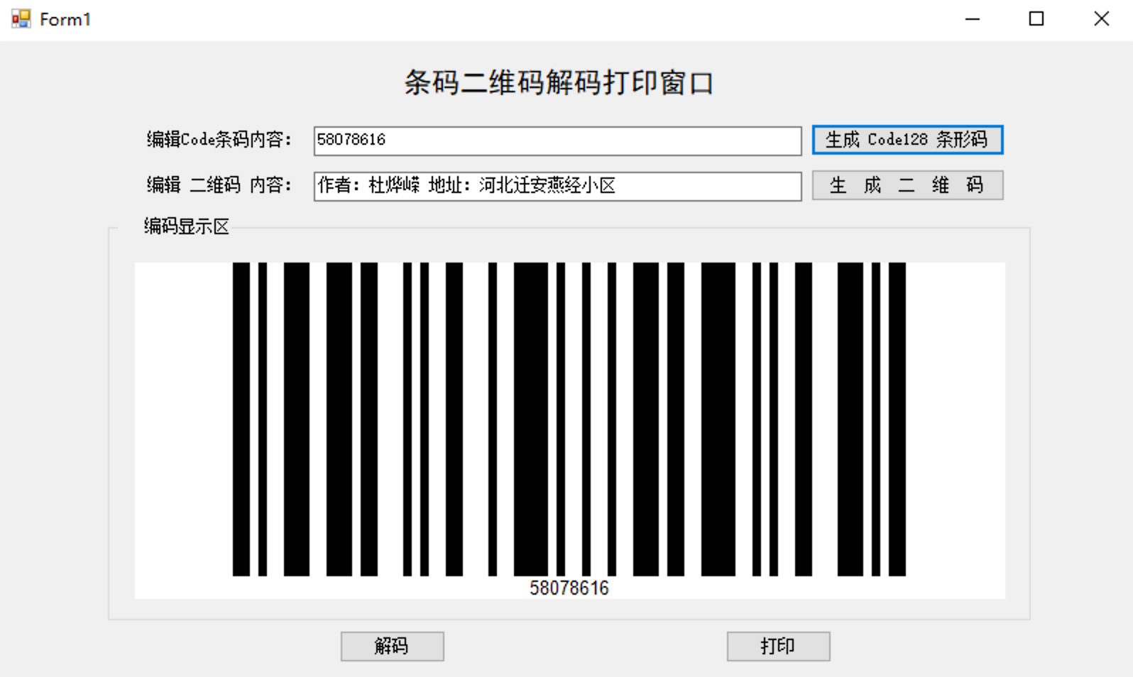Click the Form1 application icon in title bar
This screenshot has width=1133, height=677.
pos(21,19)
